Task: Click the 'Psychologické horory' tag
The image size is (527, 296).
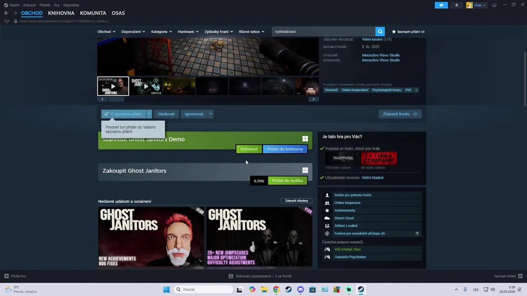Action: point(387,90)
